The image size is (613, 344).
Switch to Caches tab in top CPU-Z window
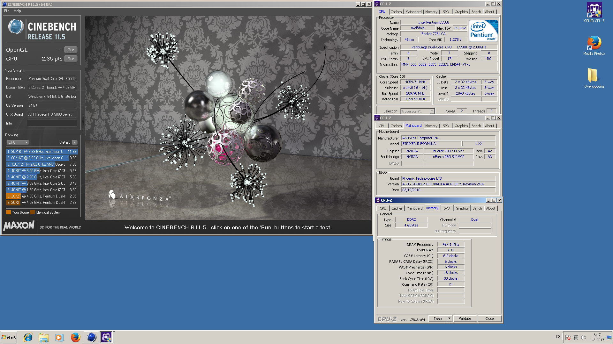pyautogui.click(x=396, y=12)
